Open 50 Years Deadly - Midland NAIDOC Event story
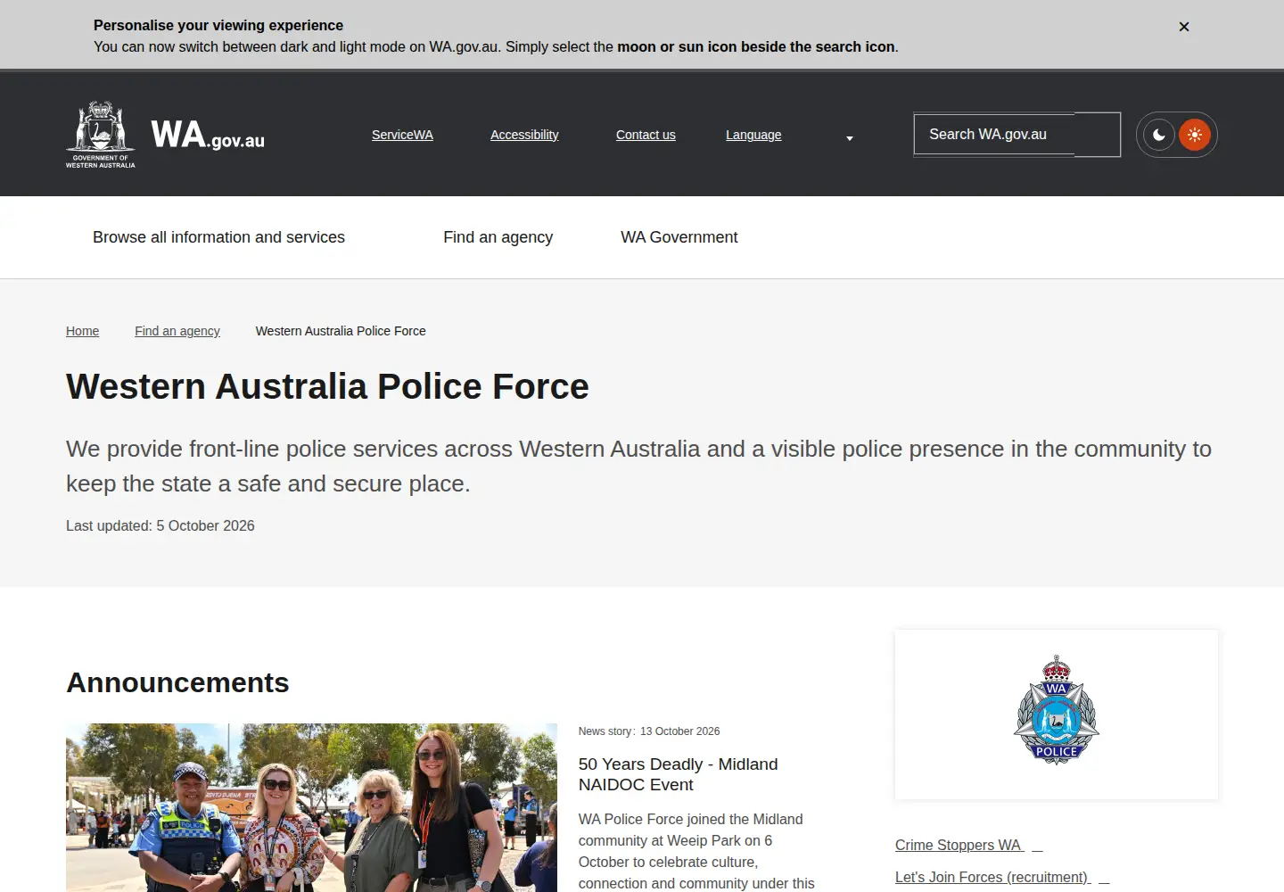 (x=678, y=774)
